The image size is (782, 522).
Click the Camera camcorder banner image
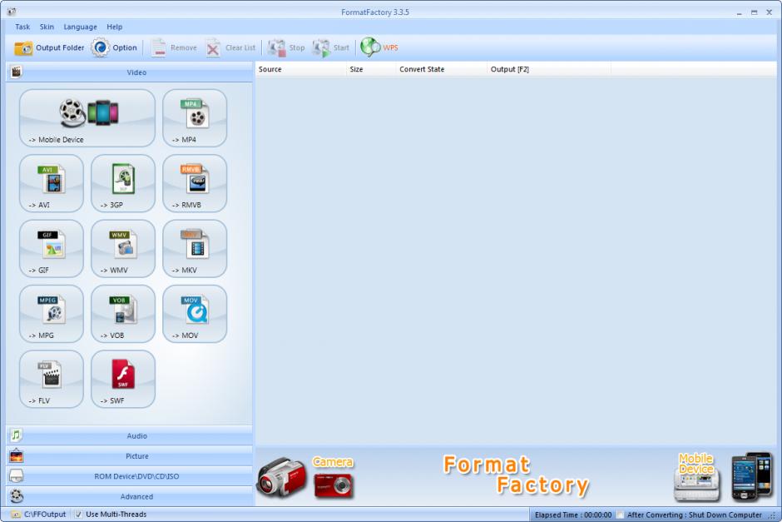tap(282, 477)
